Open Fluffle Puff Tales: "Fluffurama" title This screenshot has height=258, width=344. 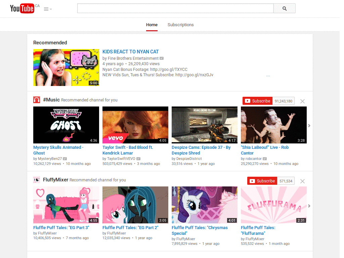point(258,230)
